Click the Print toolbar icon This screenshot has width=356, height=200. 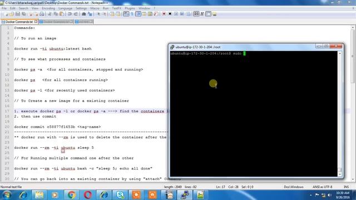point(42,14)
